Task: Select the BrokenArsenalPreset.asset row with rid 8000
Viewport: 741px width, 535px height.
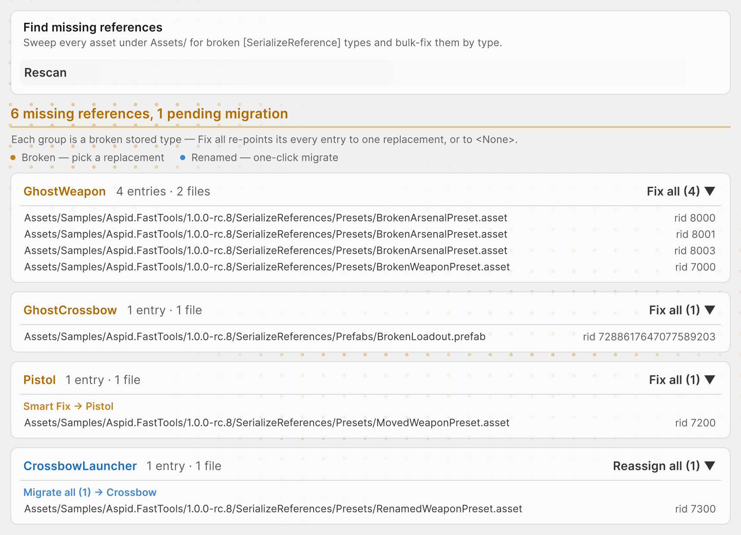Action: coord(370,218)
